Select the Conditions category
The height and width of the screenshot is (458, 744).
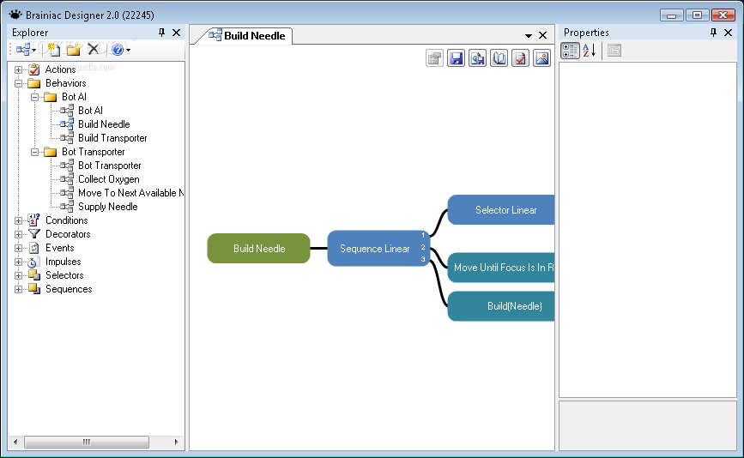point(66,220)
